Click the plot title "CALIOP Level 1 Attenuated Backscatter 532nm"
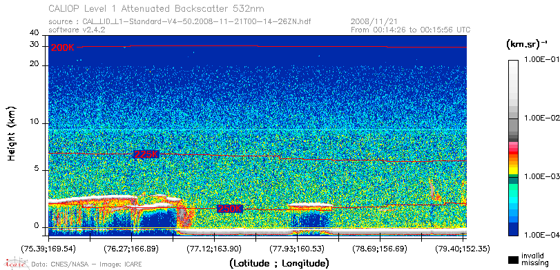This screenshot has width=560, height=270. point(157,8)
